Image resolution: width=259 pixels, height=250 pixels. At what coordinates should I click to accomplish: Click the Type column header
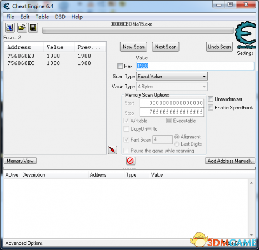coord(137,175)
